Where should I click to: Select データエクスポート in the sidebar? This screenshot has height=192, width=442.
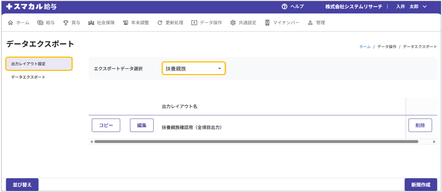[x=28, y=77]
